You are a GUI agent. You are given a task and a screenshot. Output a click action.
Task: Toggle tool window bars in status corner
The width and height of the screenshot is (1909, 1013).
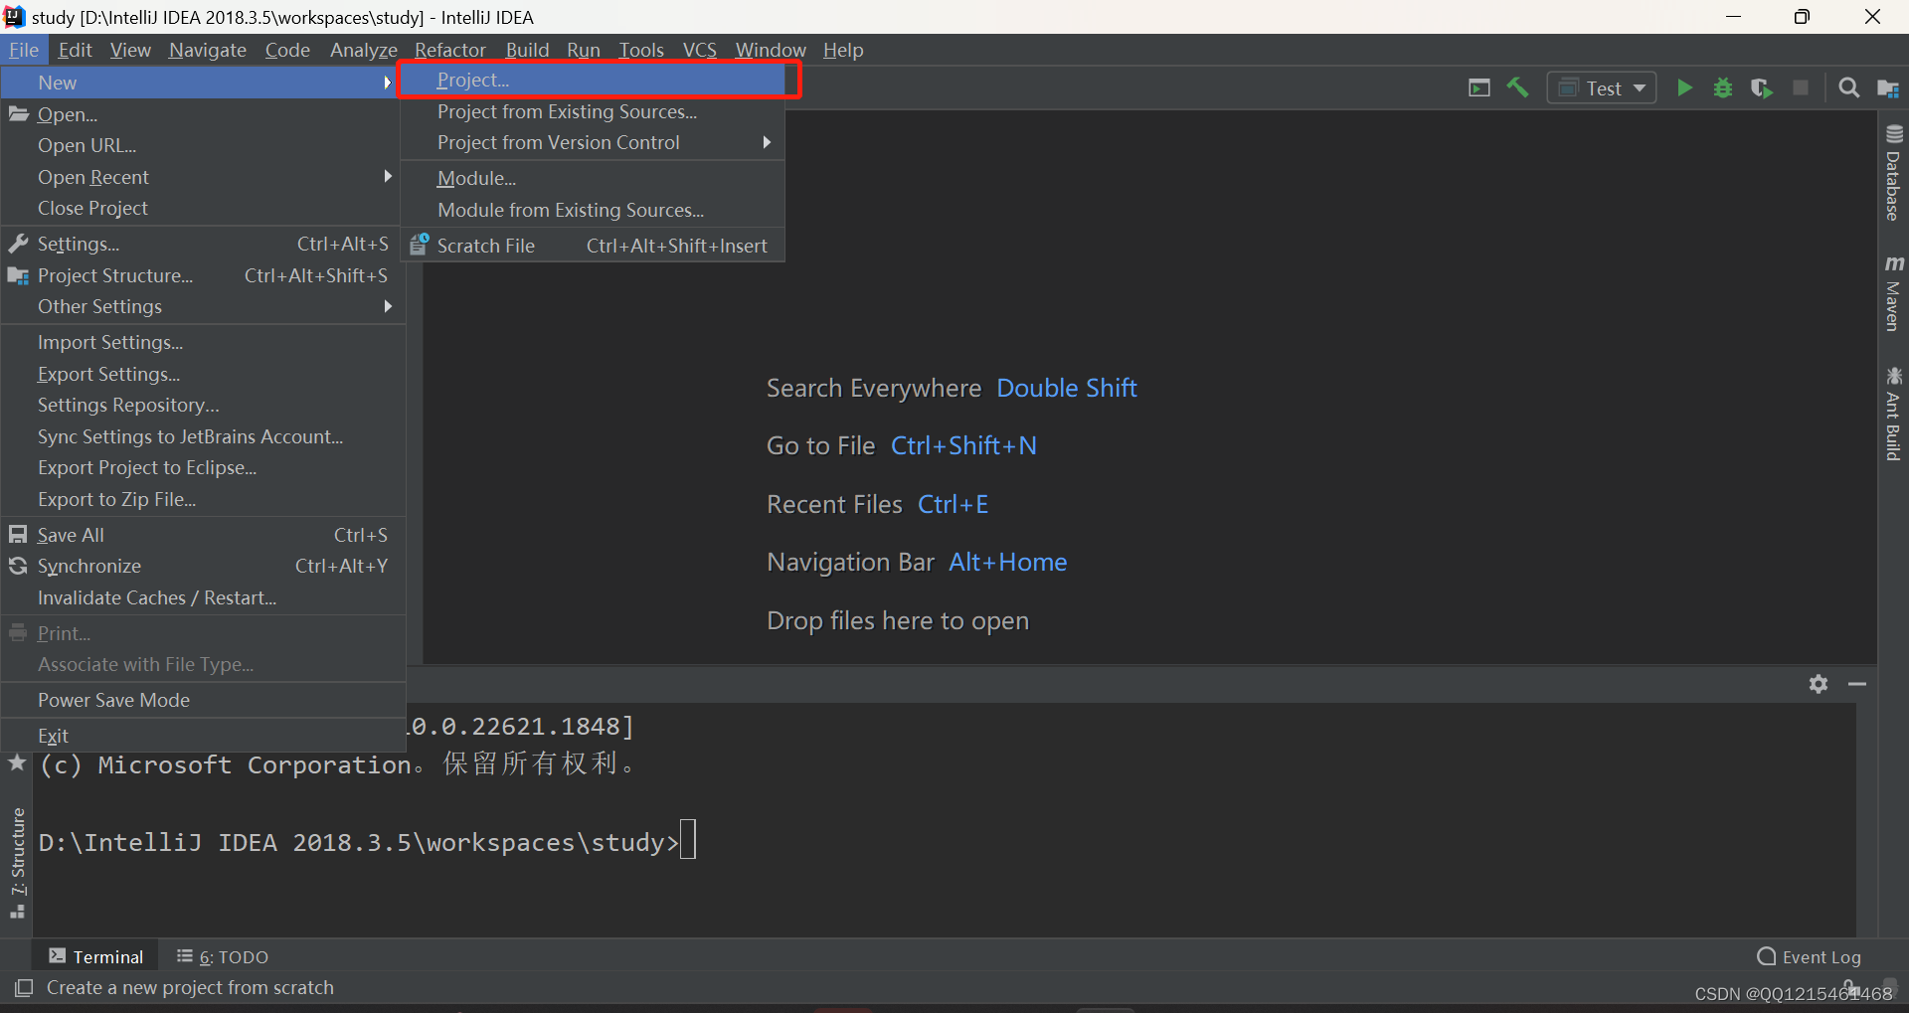coord(23,988)
